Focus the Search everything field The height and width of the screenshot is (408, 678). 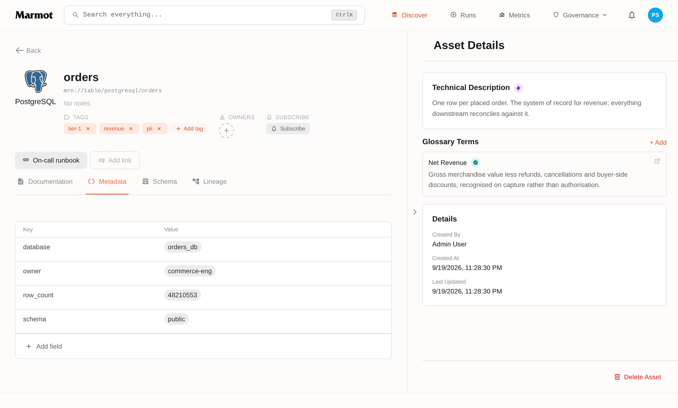214,15
